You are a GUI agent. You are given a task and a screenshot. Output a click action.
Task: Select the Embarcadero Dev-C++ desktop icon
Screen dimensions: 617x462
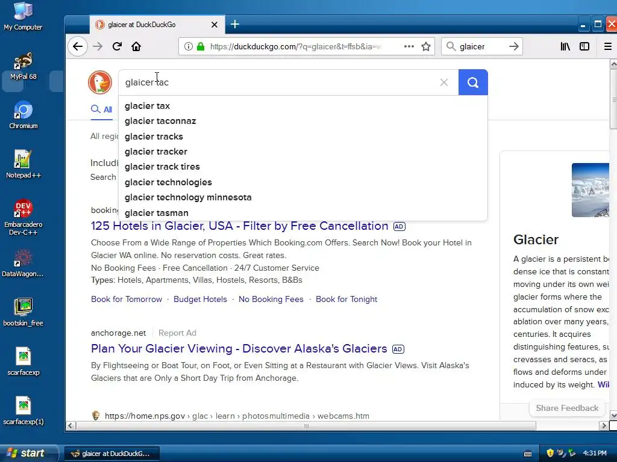23,217
